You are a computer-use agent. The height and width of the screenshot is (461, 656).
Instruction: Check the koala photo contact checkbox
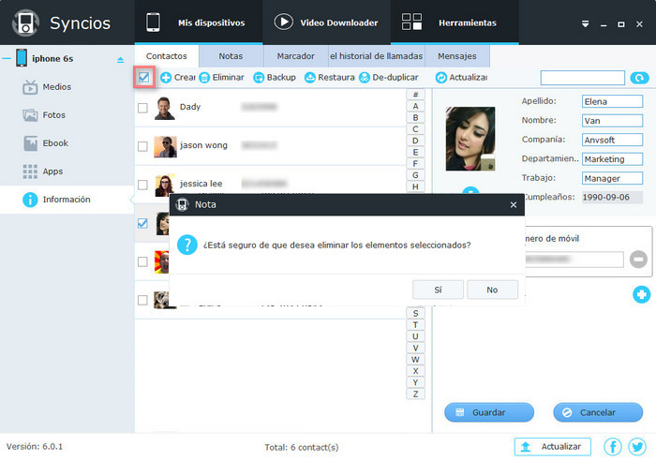pyautogui.click(x=142, y=300)
